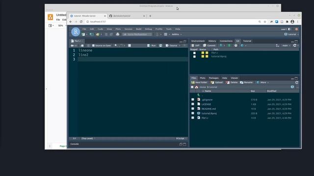Go to parent directory green arrow

pos(198,95)
